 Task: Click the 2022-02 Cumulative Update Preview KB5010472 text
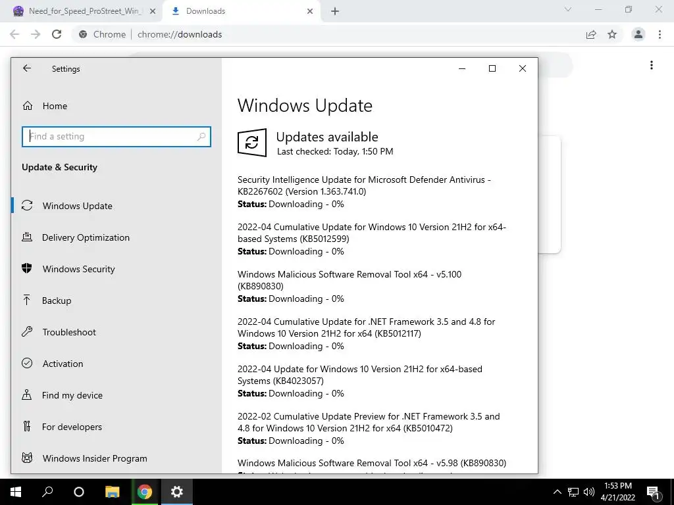(369, 422)
